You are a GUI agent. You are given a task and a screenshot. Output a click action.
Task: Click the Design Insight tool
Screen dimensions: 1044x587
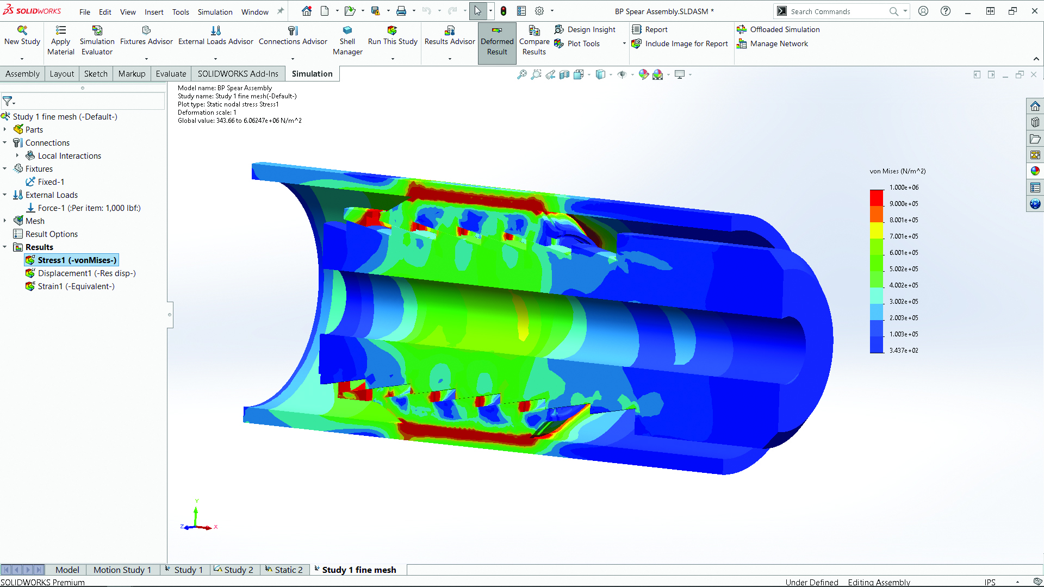[x=585, y=29]
